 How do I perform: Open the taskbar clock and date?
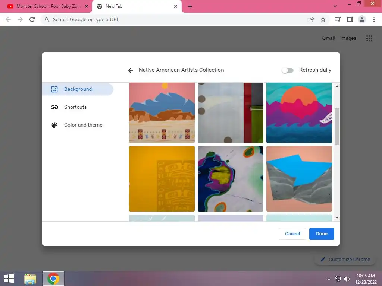(366, 279)
